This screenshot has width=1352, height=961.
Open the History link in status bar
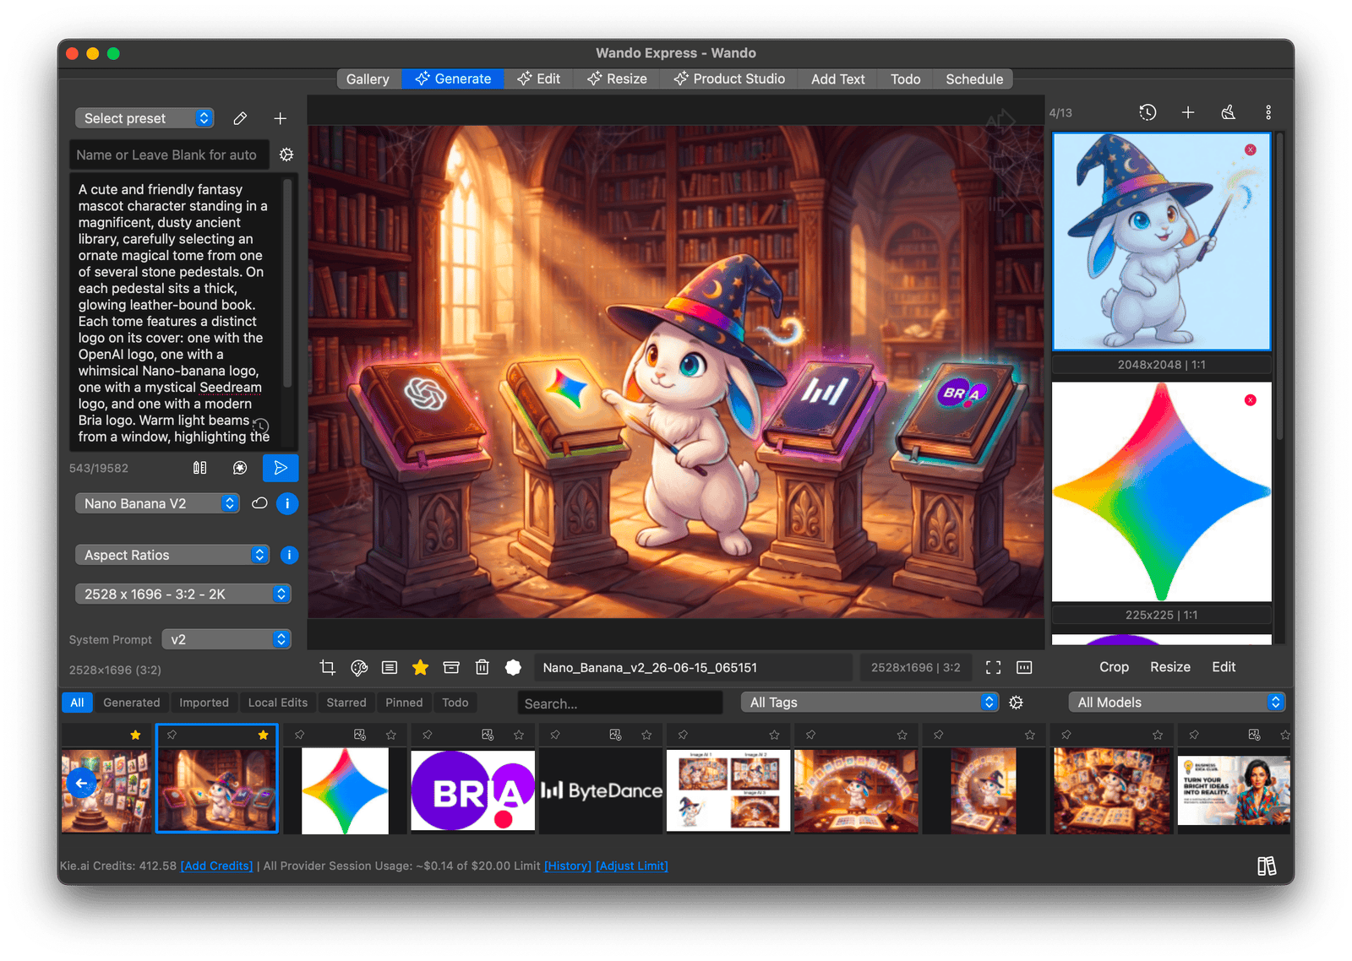coord(568,866)
